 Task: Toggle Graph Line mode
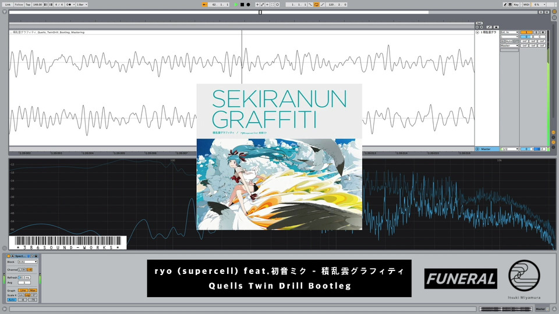coord(23,291)
